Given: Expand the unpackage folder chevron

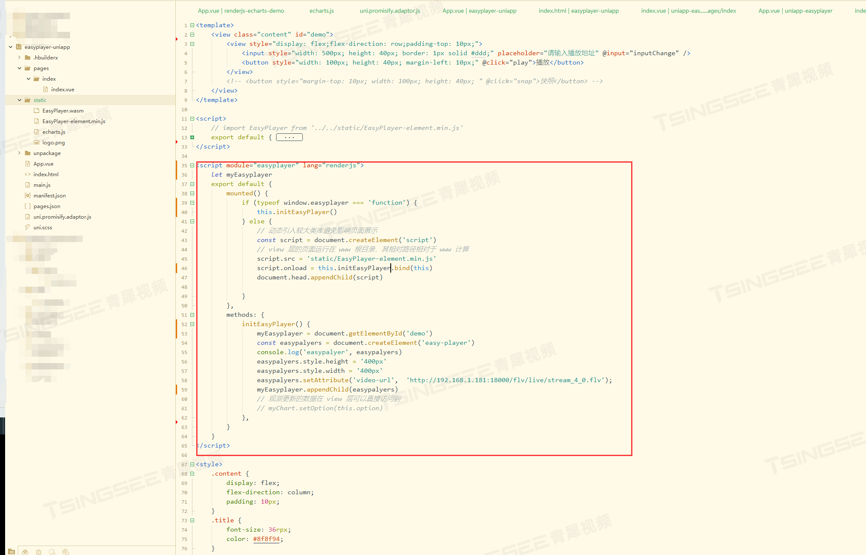Looking at the screenshot, I should pos(20,153).
